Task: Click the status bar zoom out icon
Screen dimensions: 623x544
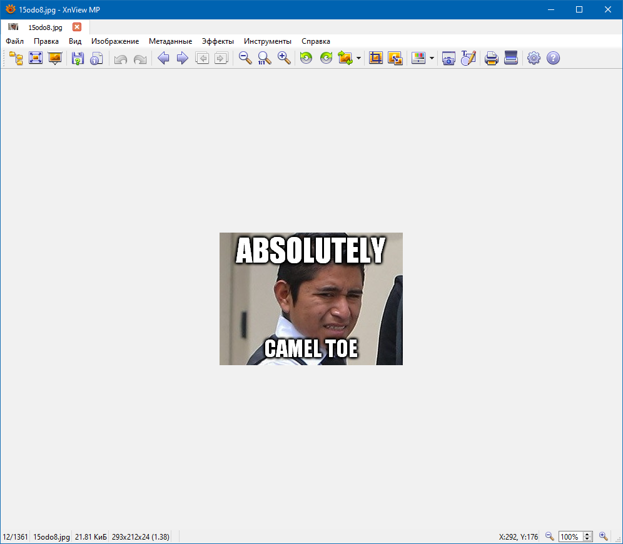Action: tap(549, 537)
